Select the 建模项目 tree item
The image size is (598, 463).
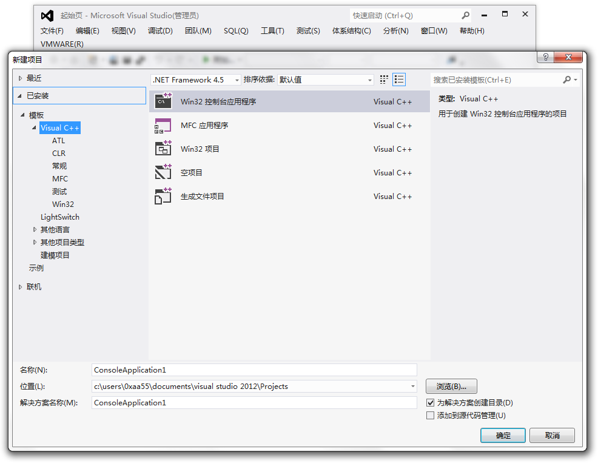pos(55,255)
